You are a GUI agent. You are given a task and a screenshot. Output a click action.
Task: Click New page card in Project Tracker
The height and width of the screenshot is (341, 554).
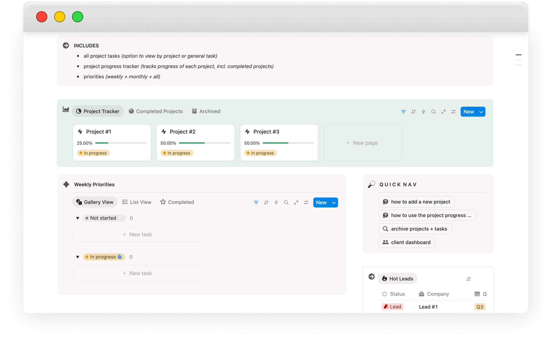click(362, 143)
